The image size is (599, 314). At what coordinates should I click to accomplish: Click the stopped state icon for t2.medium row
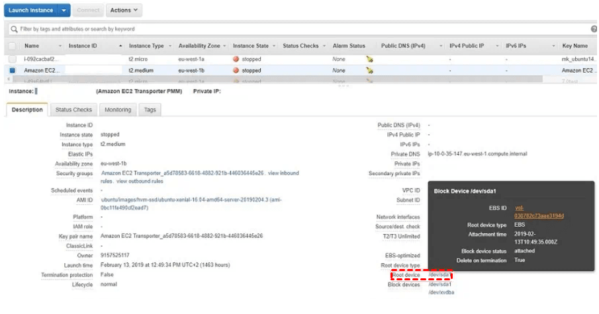236,70
